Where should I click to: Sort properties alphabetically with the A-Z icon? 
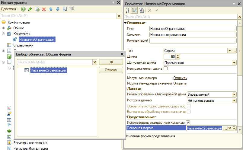click(127, 10)
